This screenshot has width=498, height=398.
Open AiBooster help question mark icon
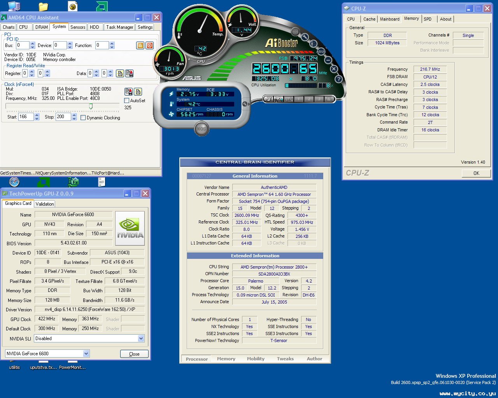338,79
